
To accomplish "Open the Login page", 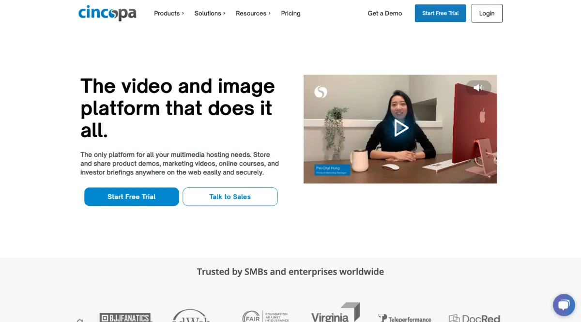I will (487, 13).
